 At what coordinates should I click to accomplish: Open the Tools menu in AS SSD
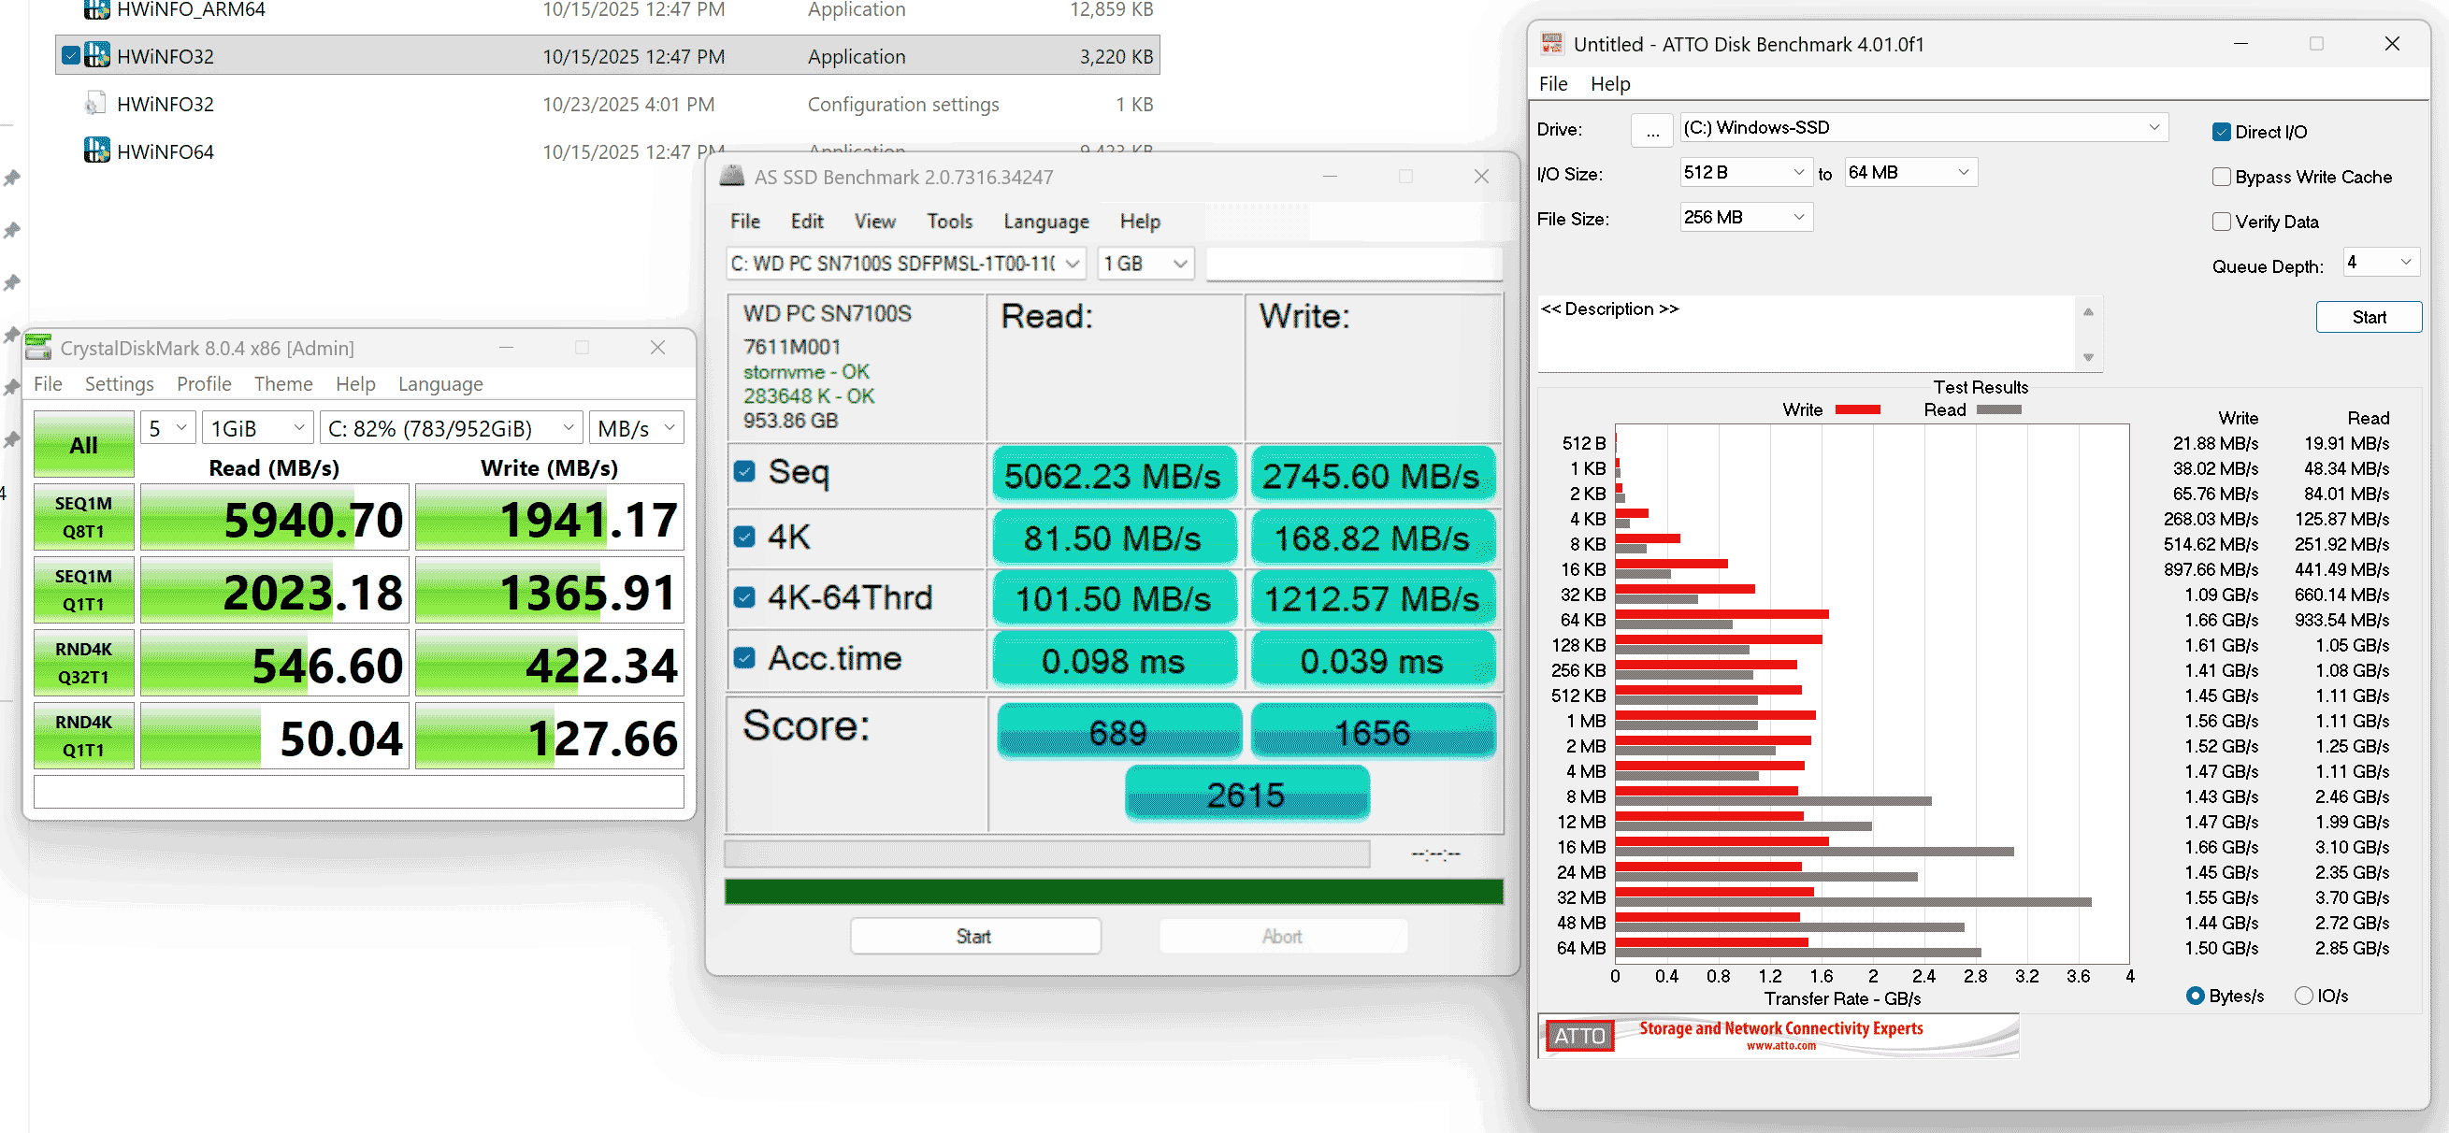coord(949,222)
